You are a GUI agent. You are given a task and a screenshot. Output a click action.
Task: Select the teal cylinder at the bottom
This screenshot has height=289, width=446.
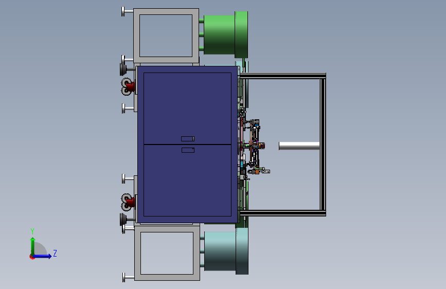pos(226,251)
